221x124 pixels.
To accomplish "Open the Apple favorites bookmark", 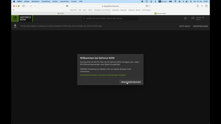I will pyautogui.click(x=85, y=10).
